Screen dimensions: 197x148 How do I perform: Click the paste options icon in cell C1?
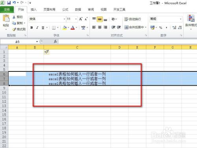pos(46,52)
